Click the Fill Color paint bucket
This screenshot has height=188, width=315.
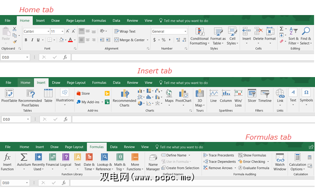pos(61,40)
